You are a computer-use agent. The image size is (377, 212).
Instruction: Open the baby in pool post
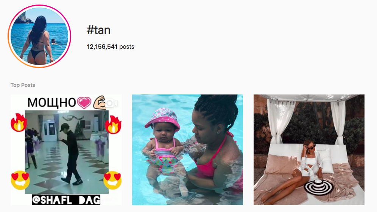pos(187,150)
